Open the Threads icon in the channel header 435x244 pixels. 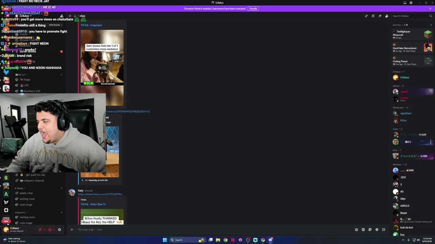(366, 16)
